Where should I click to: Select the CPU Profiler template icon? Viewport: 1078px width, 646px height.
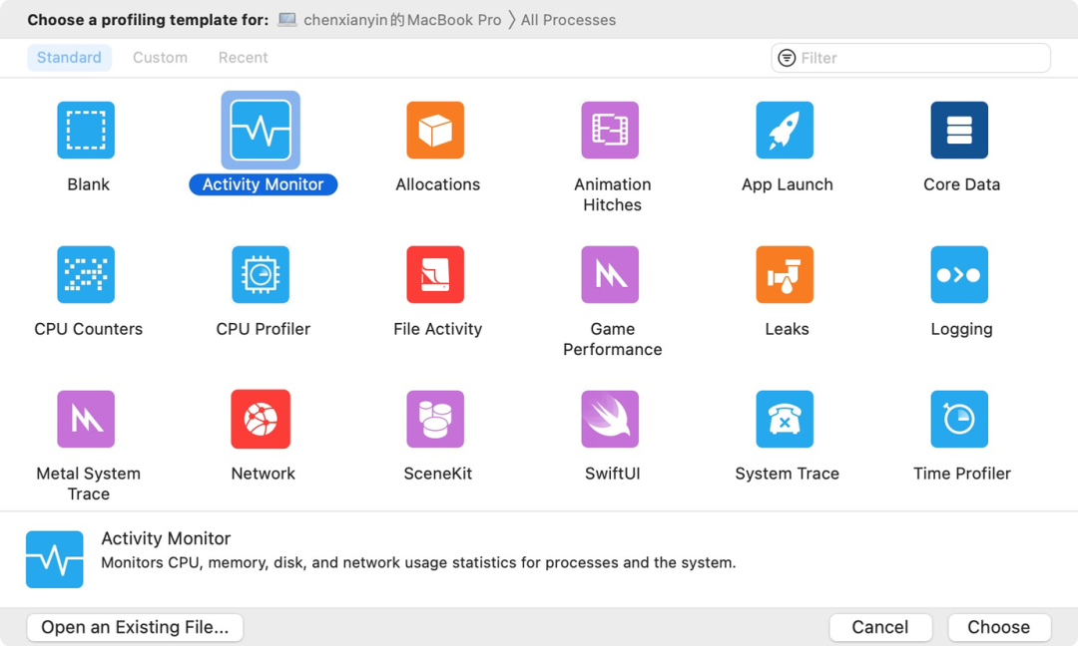point(261,274)
